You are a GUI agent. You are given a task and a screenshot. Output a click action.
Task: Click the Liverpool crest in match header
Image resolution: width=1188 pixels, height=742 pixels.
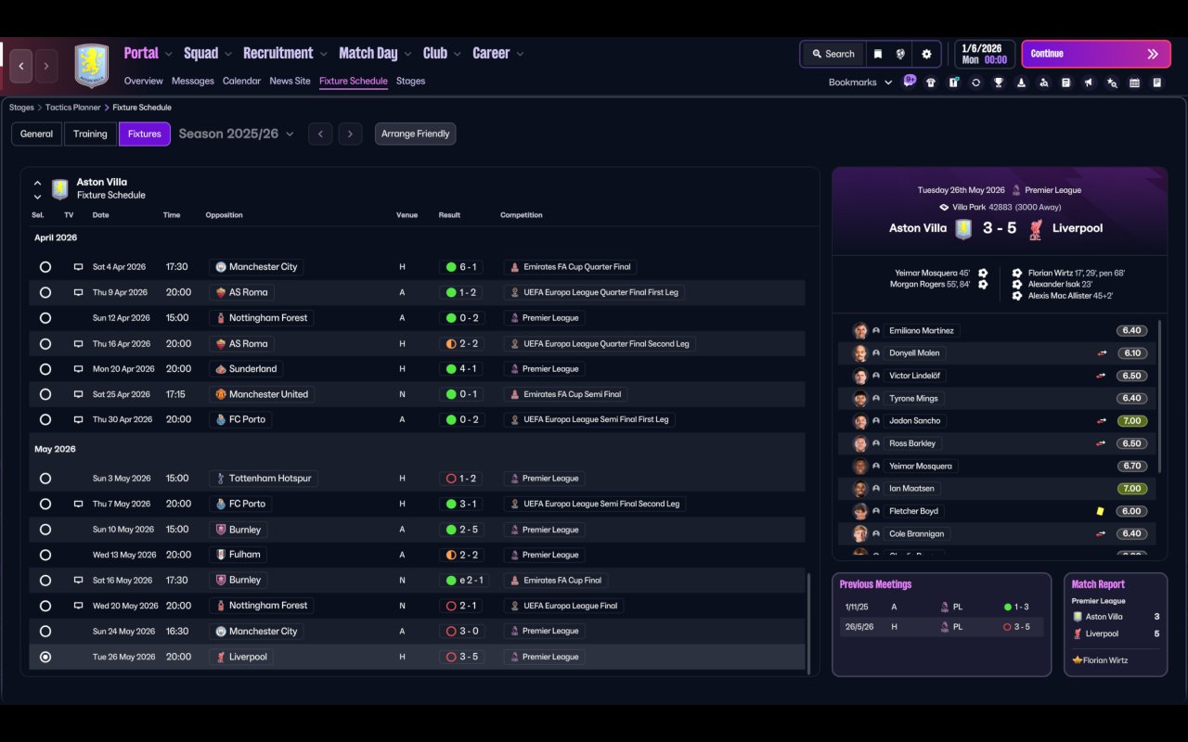[x=1036, y=228]
